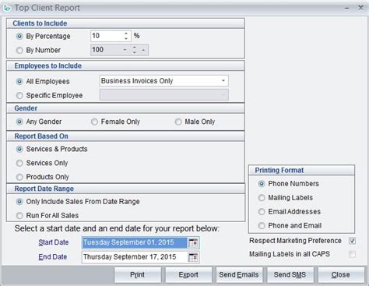Screen dimensions: 369x286
Task: Click the Printing Format heading
Action: [x=279, y=171]
